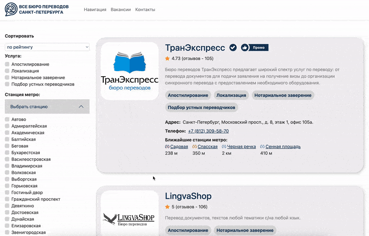Check the Владимирская station
The height and width of the screenshot is (236, 369).
7,166
